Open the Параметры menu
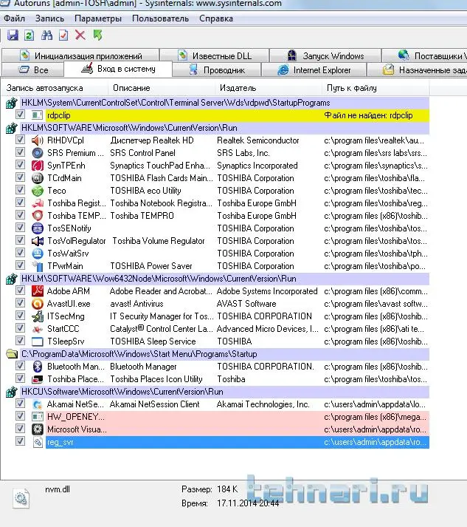Screen dimensions: 467x527 tap(98, 18)
